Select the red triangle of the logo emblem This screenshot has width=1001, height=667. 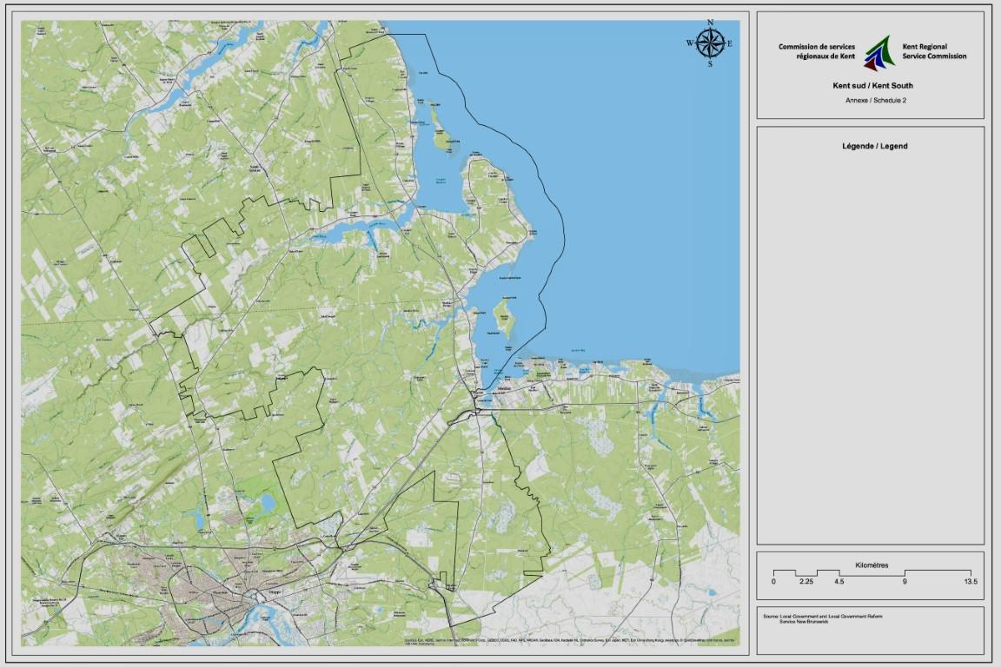pos(872,67)
